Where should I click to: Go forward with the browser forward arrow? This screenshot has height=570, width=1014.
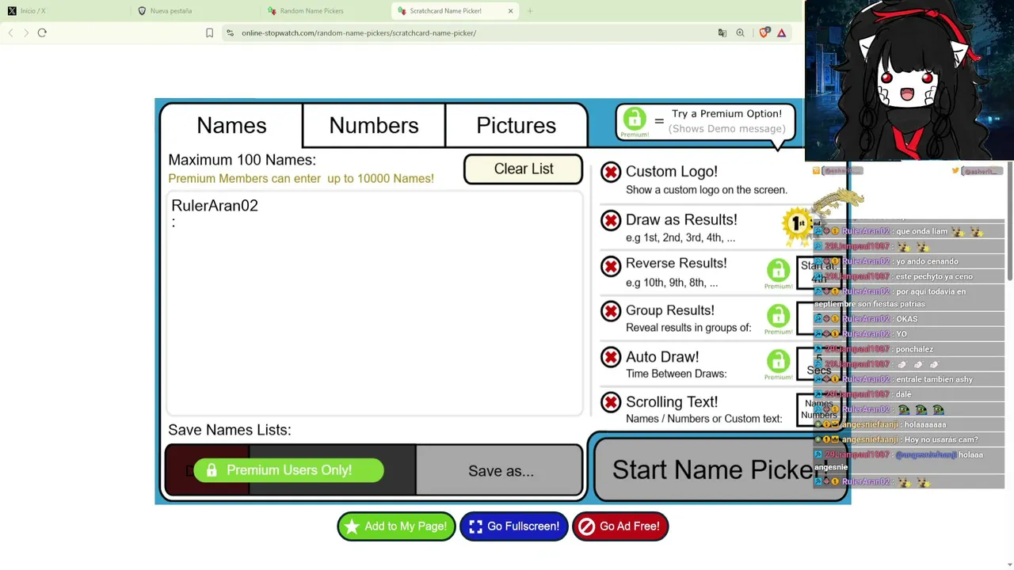26,33
